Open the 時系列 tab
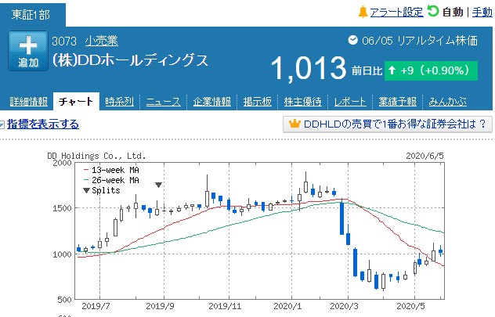The height and width of the screenshot is (317, 495). (x=119, y=102)
